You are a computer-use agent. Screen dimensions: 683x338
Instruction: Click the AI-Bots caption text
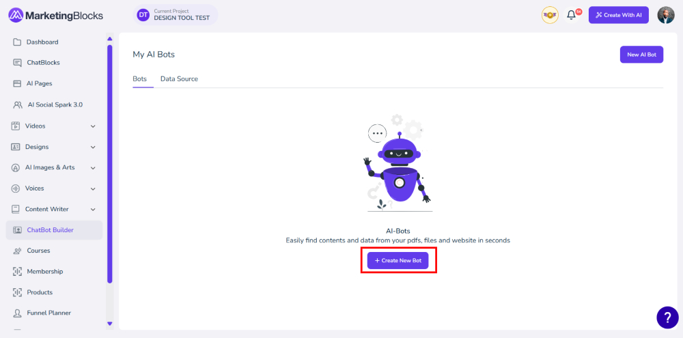pos(398,231)
